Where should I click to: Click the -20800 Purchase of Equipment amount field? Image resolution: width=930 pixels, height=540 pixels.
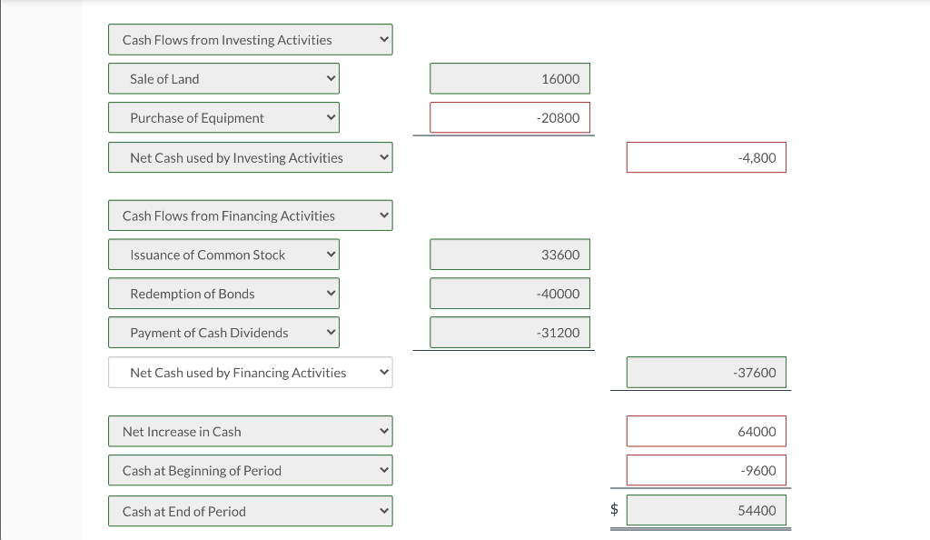click(509, 117)
